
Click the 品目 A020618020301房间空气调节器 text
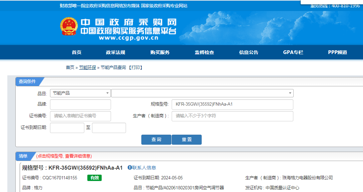pos(194,188)
